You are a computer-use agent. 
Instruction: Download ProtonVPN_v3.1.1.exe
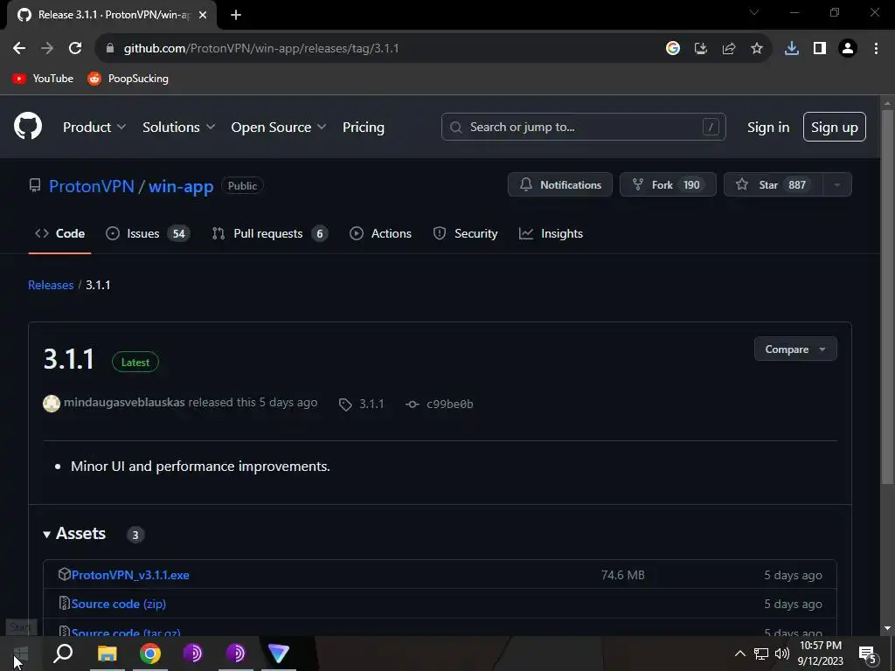pyautogui.click(x=130, y=575)
